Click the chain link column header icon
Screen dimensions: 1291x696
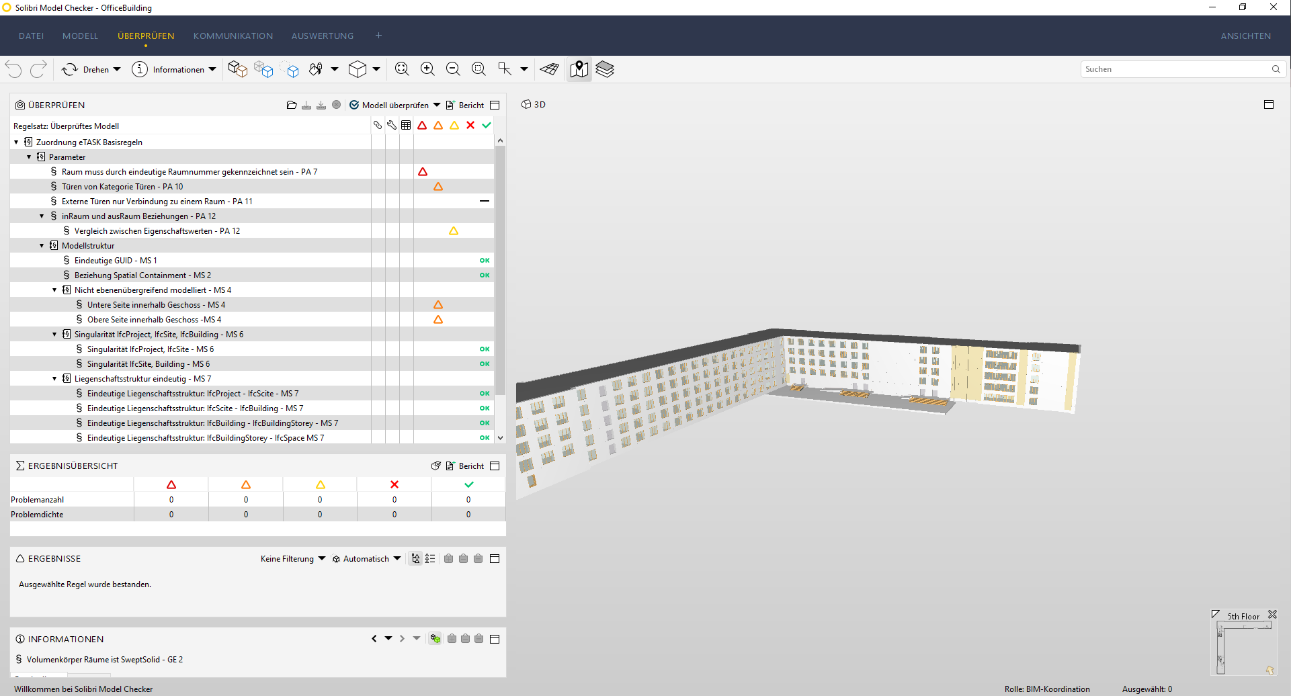coord(378,125)
